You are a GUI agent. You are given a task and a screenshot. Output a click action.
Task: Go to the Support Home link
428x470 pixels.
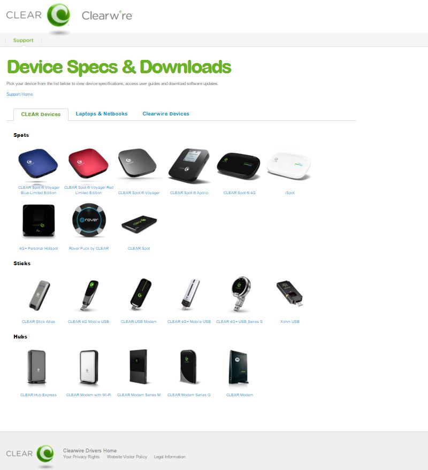(20, 94)
